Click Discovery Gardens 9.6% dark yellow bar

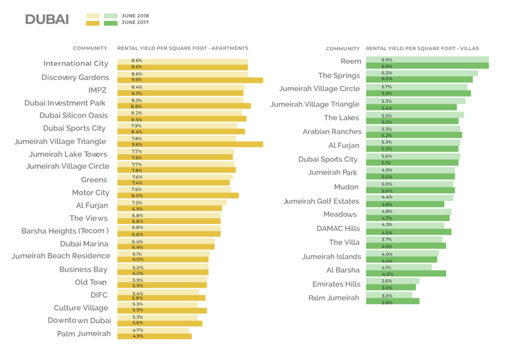(x=190, y=80)
